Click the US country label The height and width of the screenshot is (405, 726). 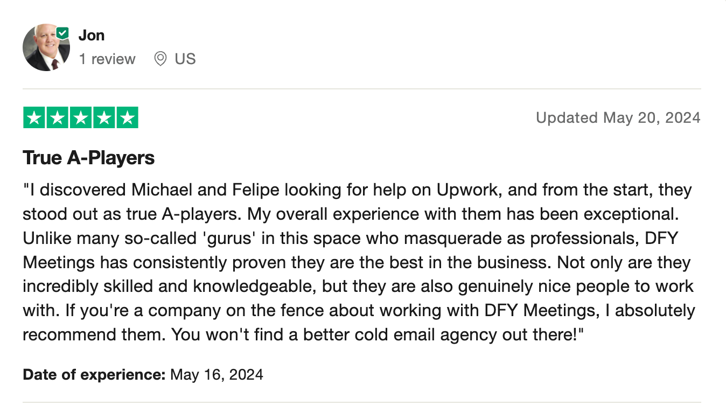coord(185,59)
